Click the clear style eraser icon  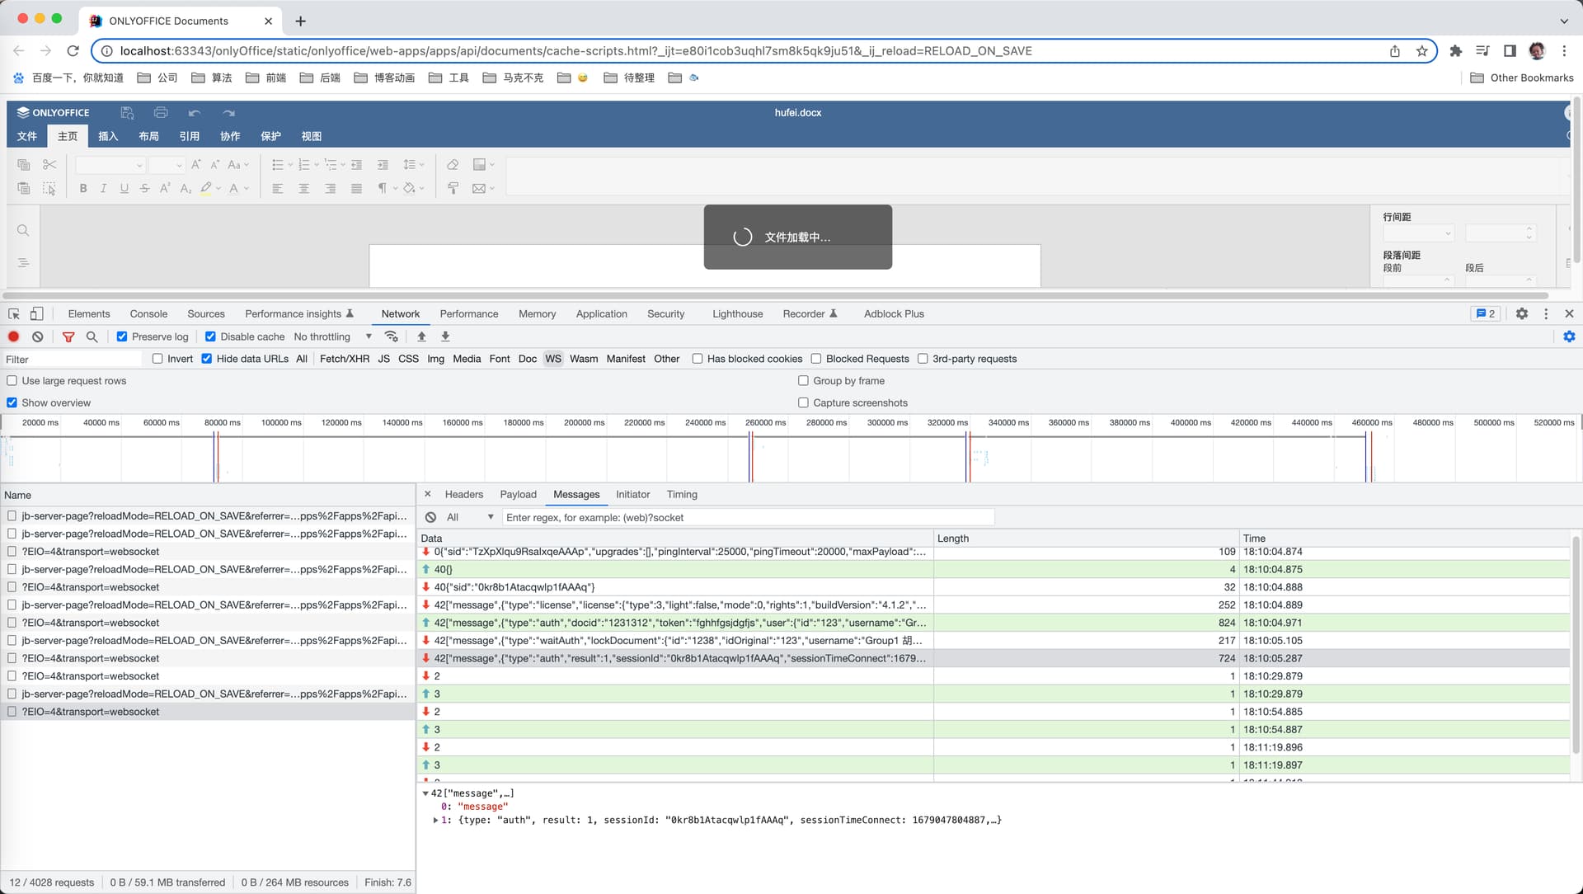453,165
